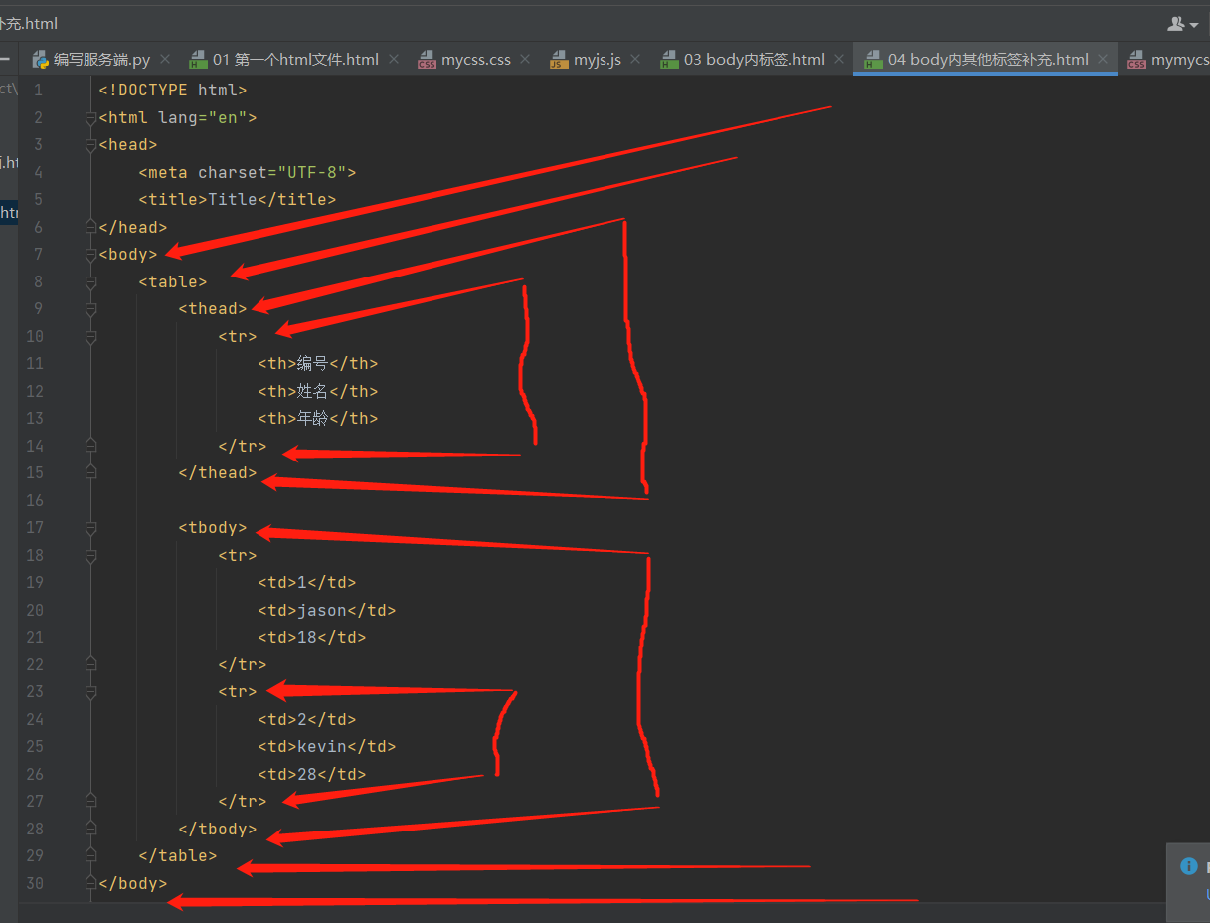Click fold end marker at line 27 </tr>

coord(91,802)
